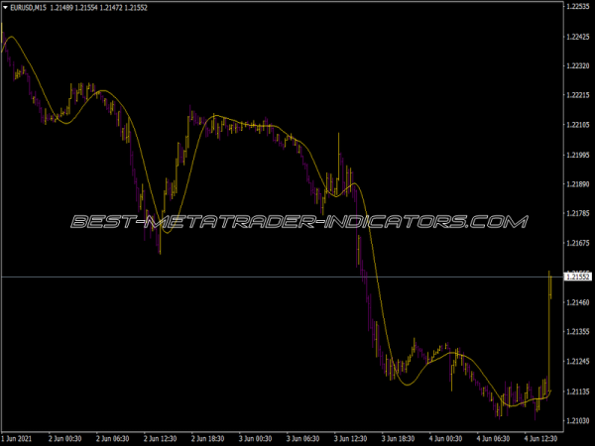Click the triangle arrow beside EURUSD,M15
Screen dimensions: 595x446
coord(5,8)
